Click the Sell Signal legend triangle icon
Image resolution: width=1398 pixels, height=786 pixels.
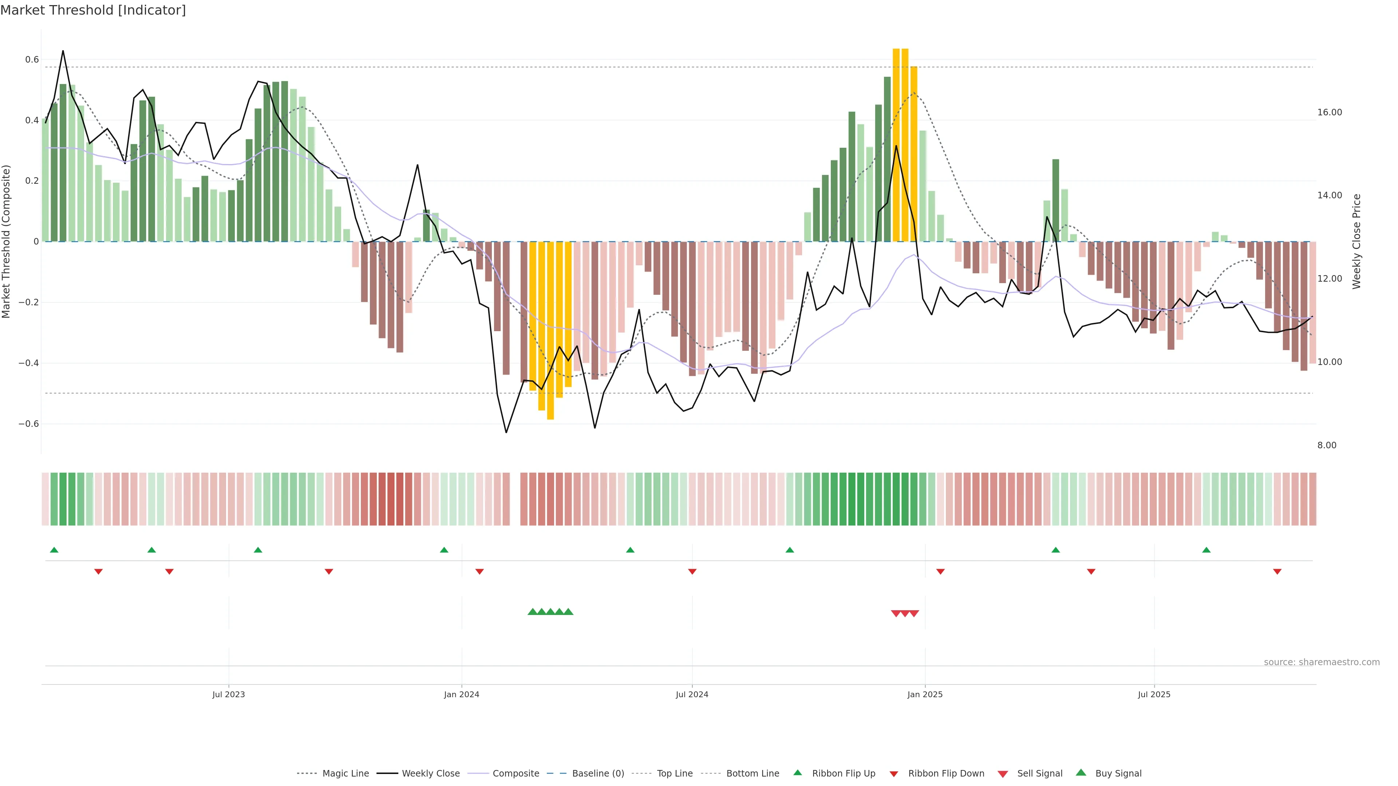click(1002, 774)
